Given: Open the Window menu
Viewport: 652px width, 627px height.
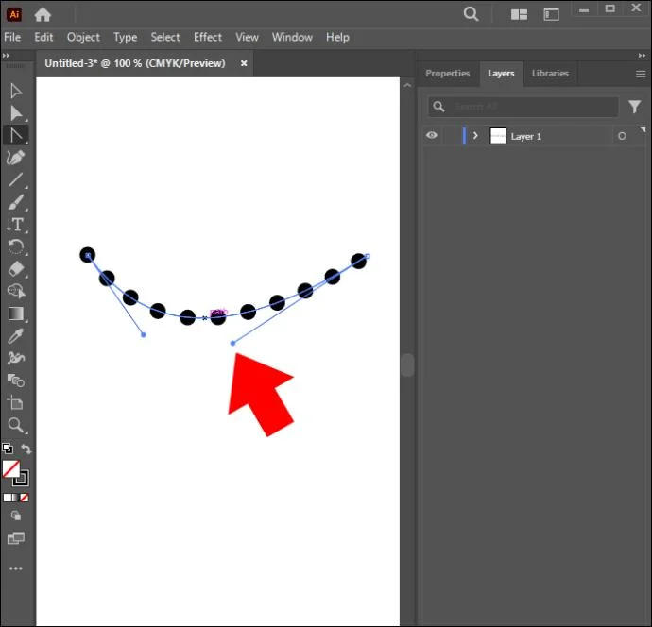Looking at the screenshot, I should [292, 38].
